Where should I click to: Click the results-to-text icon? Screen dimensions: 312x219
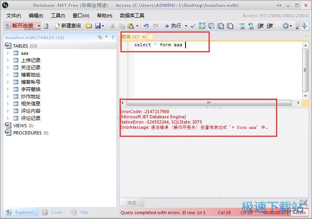click(x=221, y=26)
